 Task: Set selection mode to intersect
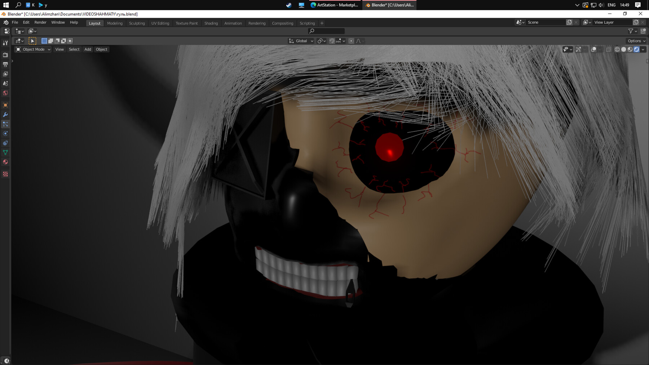pos(70,41)
